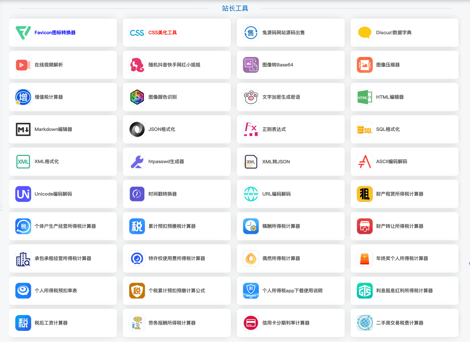Click the htpasswd生成器 wrench icon

137,162
